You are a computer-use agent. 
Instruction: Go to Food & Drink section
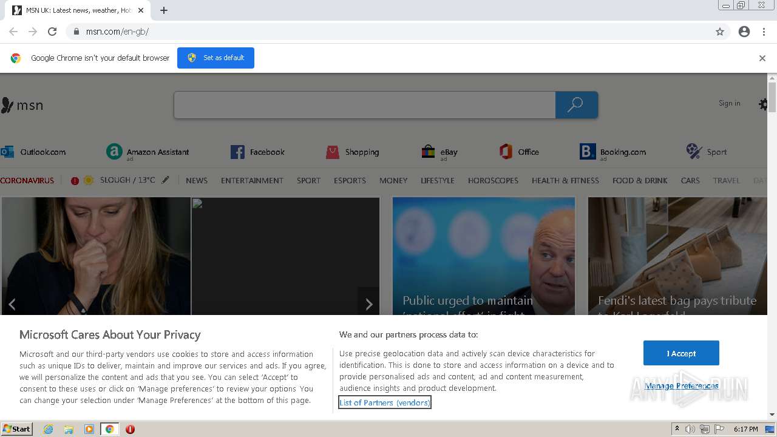click(640, 180)
